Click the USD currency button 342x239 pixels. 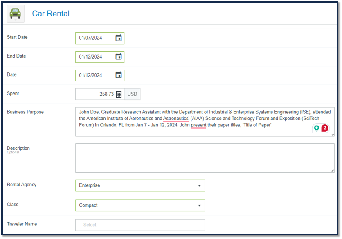click(x=132, y=94)
